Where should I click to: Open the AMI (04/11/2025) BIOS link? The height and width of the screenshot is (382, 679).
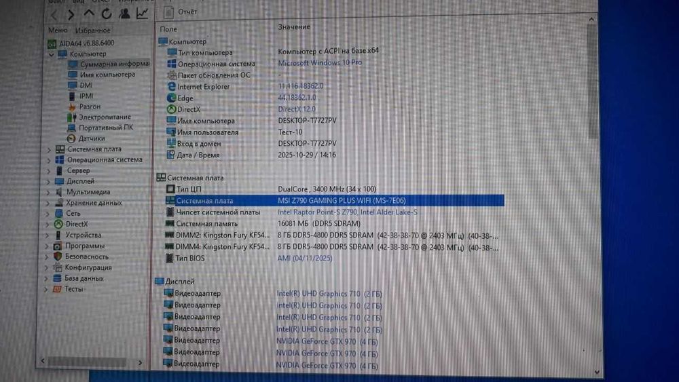point(305,259)
